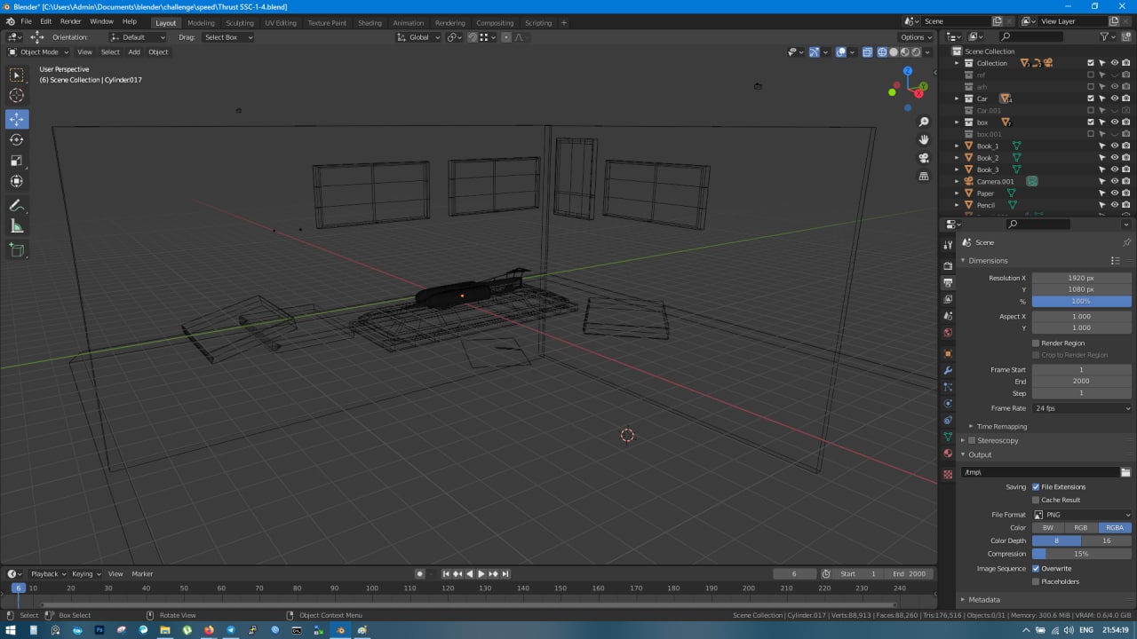Image resolution: width=1137 pixels, height=639 pixels.
Task: Exclude the box collection via its checkbox
Action: pos(1091,122)
